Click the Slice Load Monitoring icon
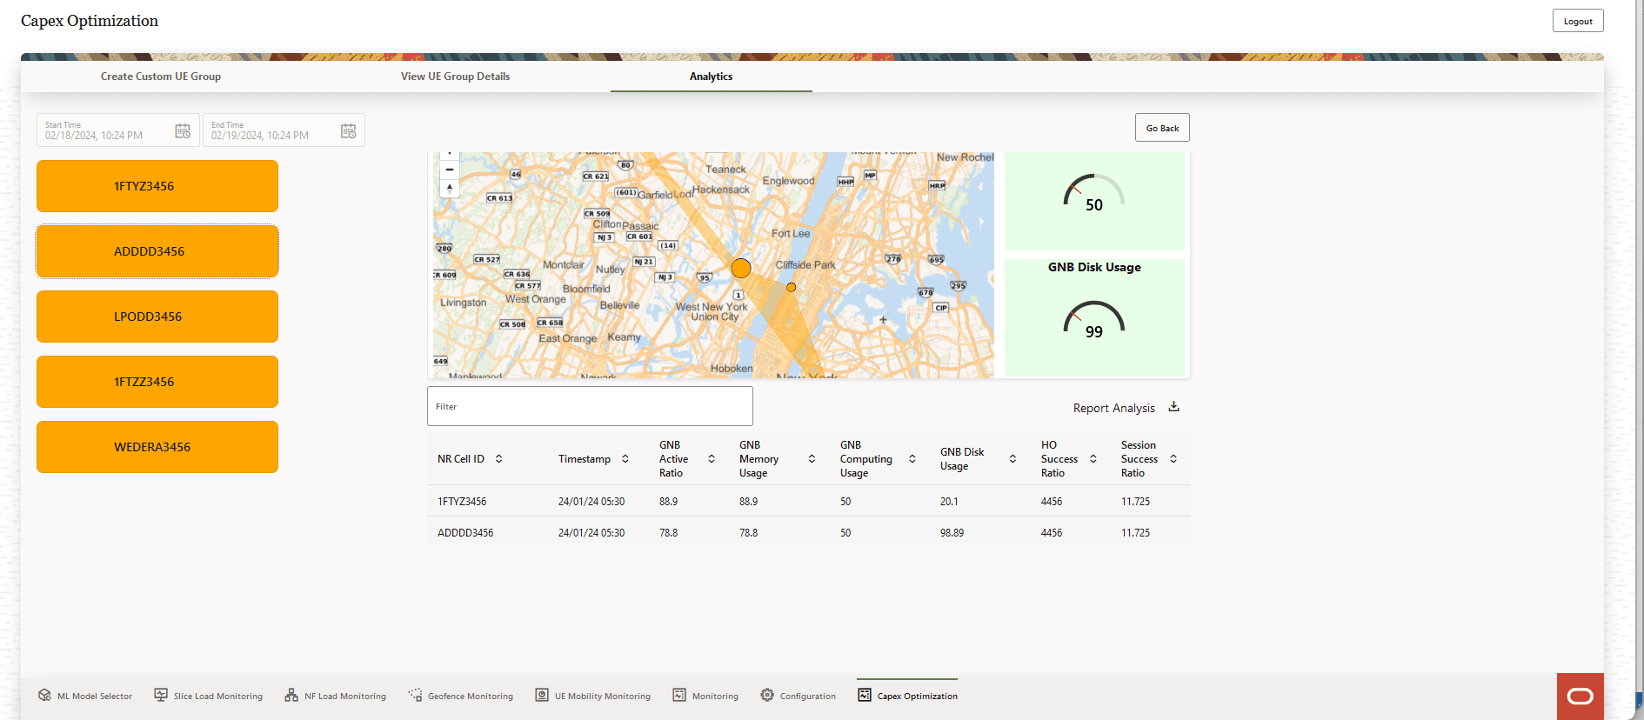This screenshot has width=1644, height=720. coord(161,695)
